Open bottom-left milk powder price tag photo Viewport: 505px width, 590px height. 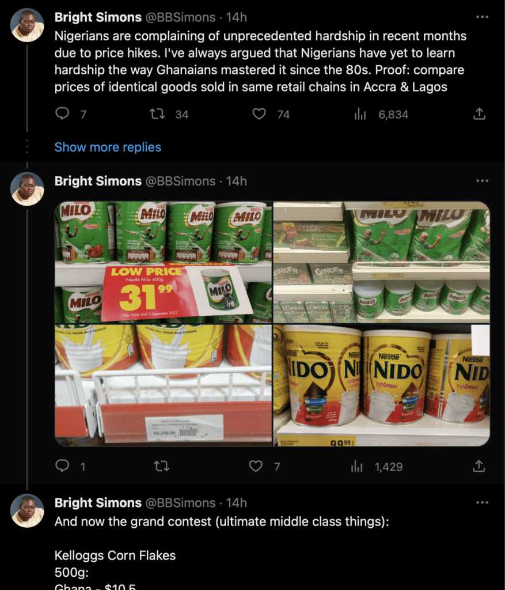pos(163,385)
